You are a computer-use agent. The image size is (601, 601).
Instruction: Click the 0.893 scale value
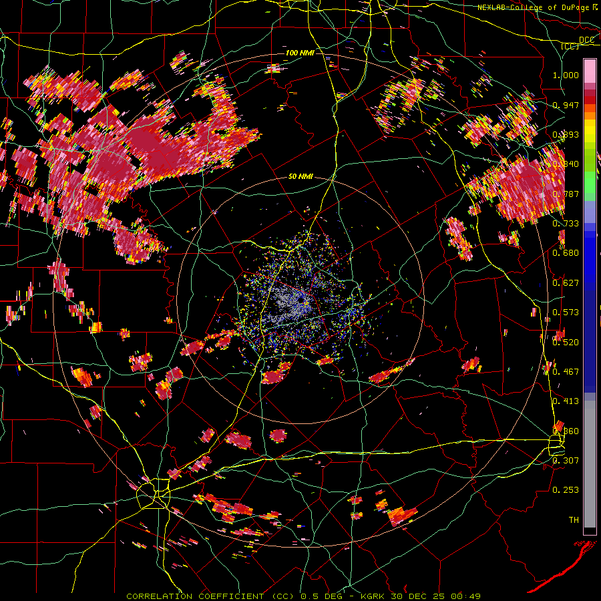click(566, 134)
